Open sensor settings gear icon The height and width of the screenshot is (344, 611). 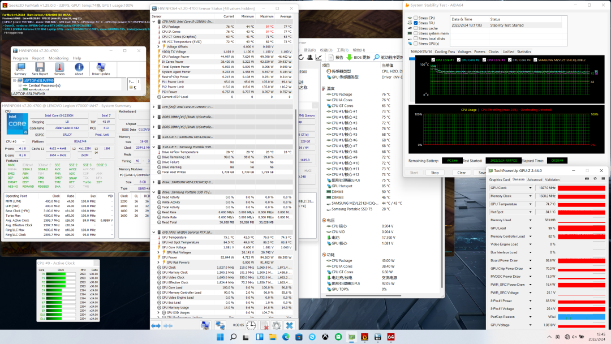(276, 325)
